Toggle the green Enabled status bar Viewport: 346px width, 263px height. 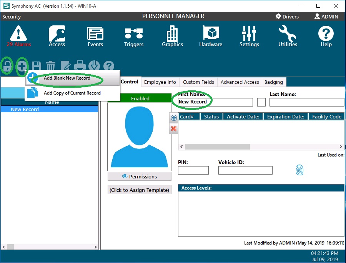click(x=140, y=98)
